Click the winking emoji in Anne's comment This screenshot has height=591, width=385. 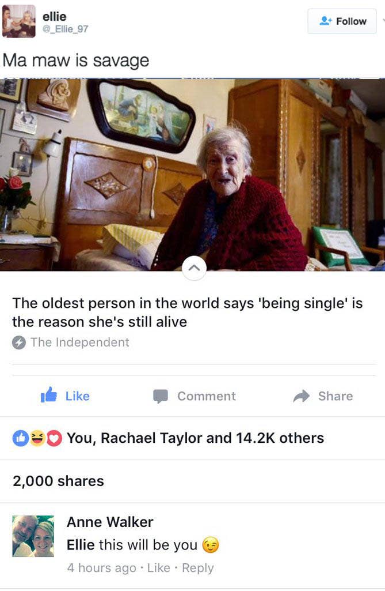coord(211,545)
